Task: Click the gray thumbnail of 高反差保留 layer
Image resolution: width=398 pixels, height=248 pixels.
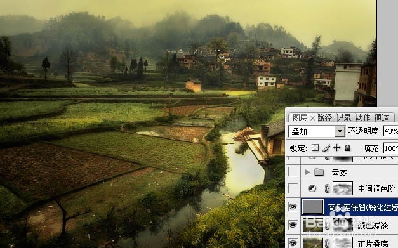Action: (313, 207)
